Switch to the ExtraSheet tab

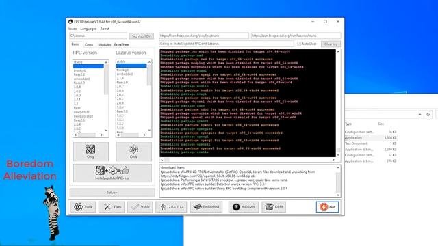click(x=122, y=44)
